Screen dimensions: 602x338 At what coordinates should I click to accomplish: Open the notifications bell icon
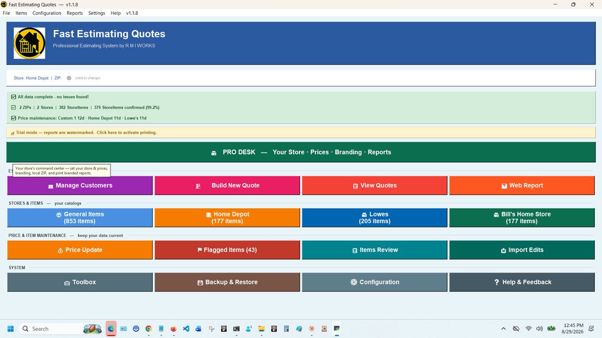click(591, 329)
